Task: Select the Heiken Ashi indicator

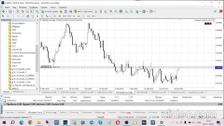Action: [x=17, y=56]
